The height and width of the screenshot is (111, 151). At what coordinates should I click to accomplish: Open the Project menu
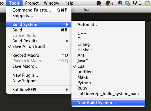tap(32, 3)
